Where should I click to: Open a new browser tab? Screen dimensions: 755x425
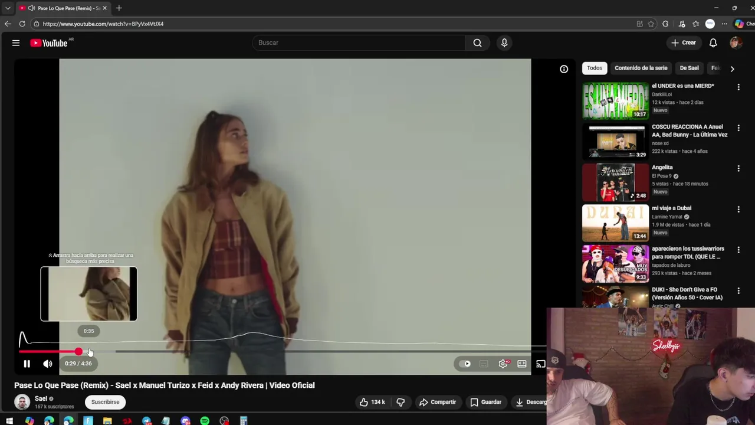(x=119, y=8)
